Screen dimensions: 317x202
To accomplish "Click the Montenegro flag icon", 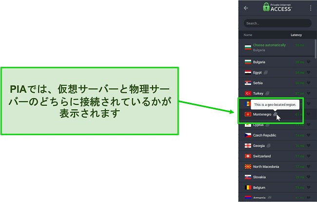I will click(x=248, y=115).
